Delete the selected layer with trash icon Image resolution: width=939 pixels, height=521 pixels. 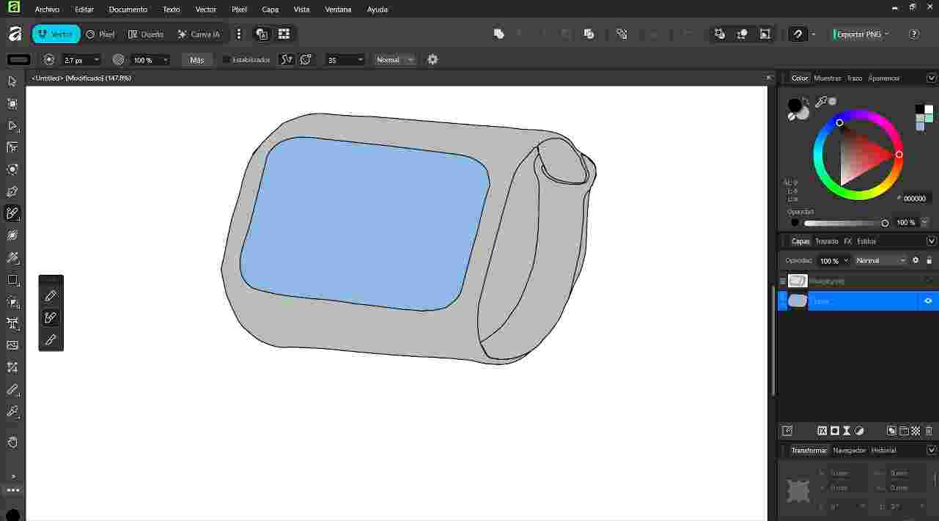pos(929,431)
